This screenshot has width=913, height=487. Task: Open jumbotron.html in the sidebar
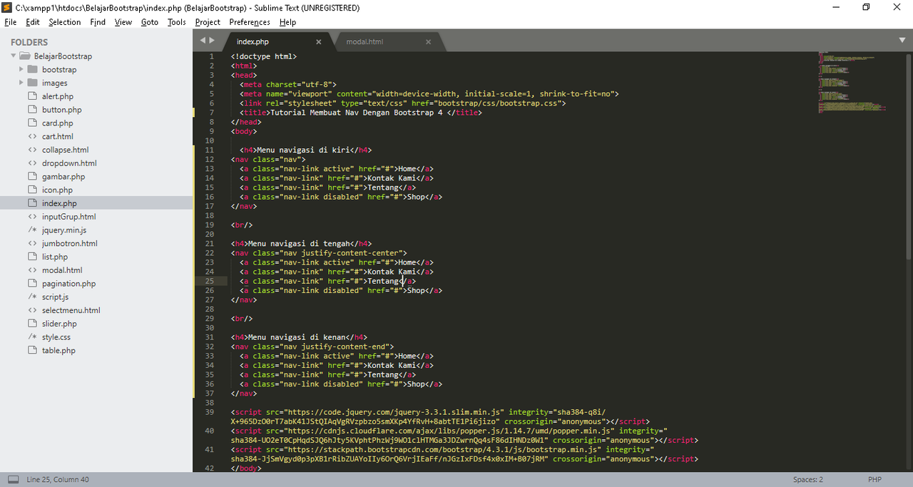coord(70,243)
